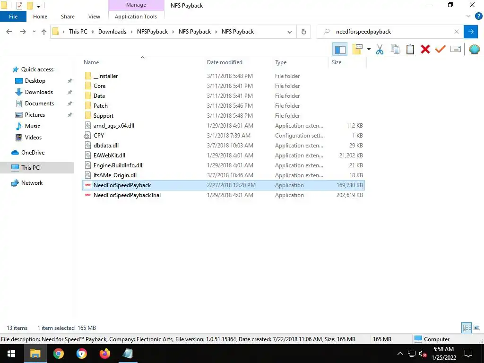Open the Application Tools tab
The width and height of the screenshot is (484, 363).
click(x=136, y=17)
